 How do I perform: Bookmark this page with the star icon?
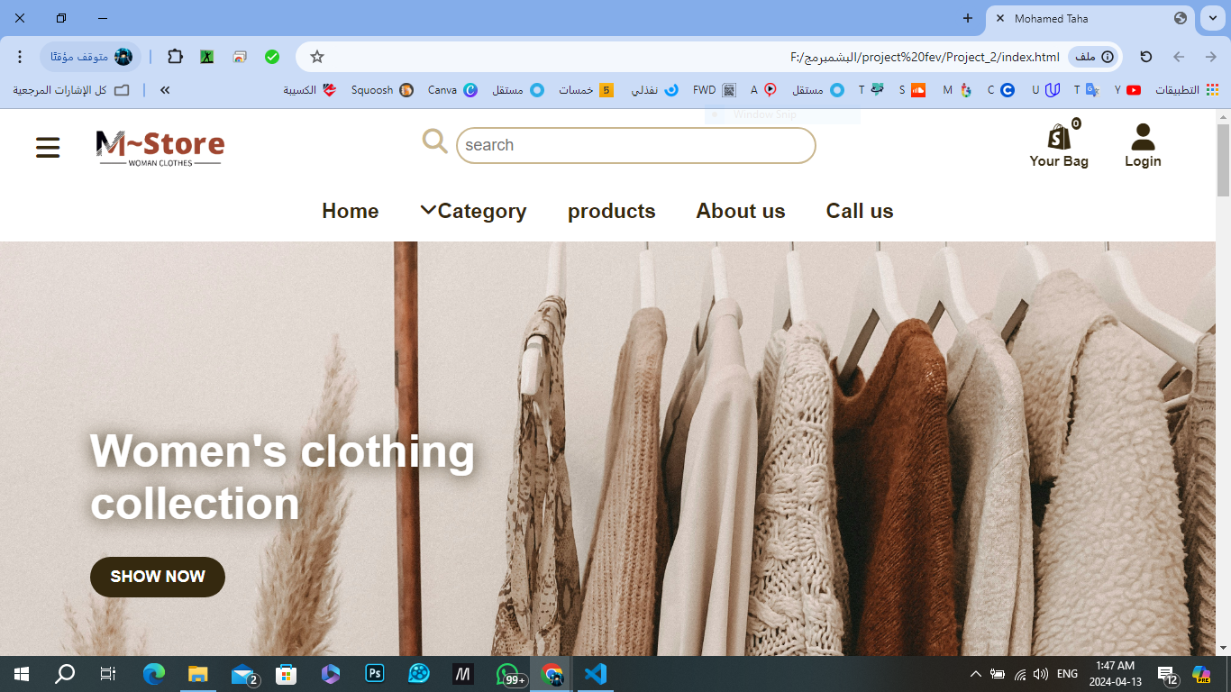point(317,57)
